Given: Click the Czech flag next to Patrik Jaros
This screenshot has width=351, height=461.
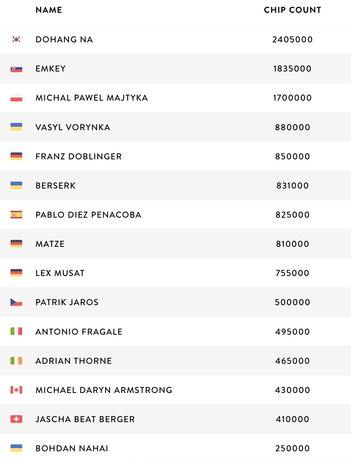Looking at the screenshot, I should pyautogui.click(x=16, y=302).
